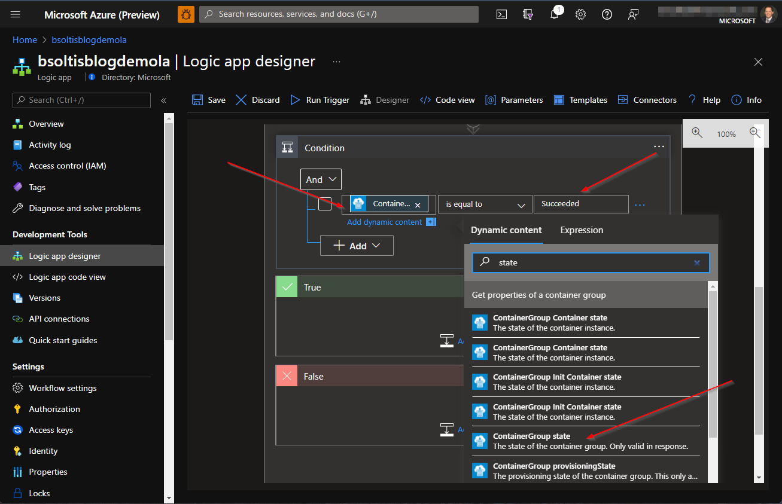Open the notifications bell icon
Screen dimensions: 782x504
tap(555, 15)
